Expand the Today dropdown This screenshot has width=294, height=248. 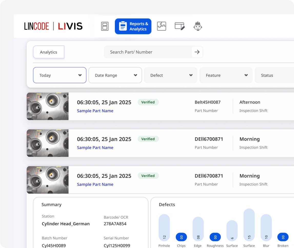tap(60, 75)
